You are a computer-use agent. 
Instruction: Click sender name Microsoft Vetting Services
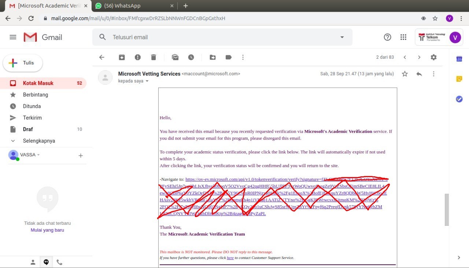click(x=149, y=74)
